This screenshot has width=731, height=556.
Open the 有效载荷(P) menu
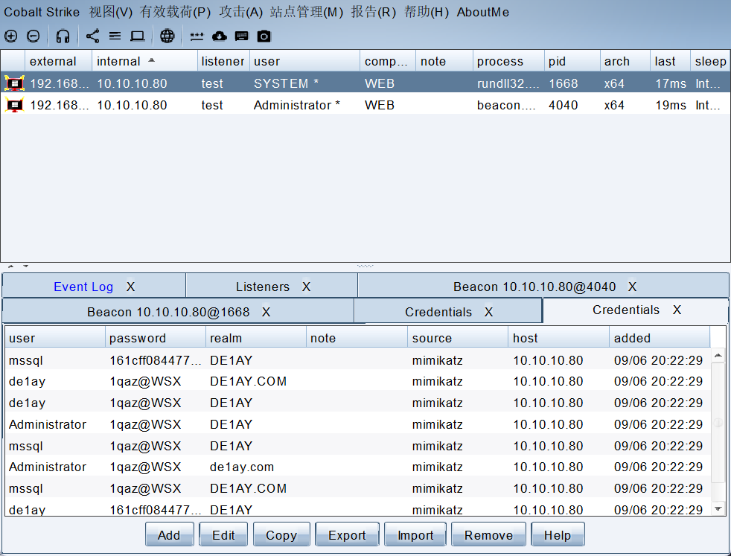tap(175, 12)
